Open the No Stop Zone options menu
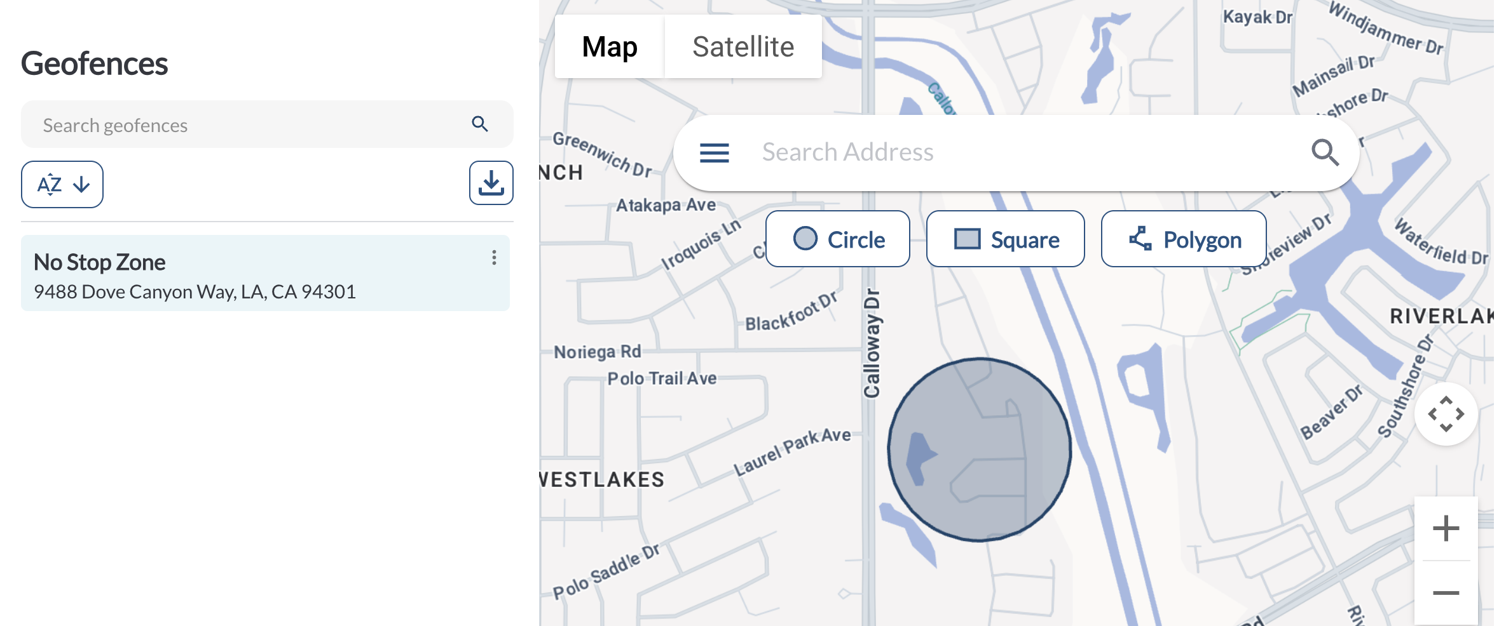The image size is (1499, 626). pyautogui.click(x=494, y=258)
